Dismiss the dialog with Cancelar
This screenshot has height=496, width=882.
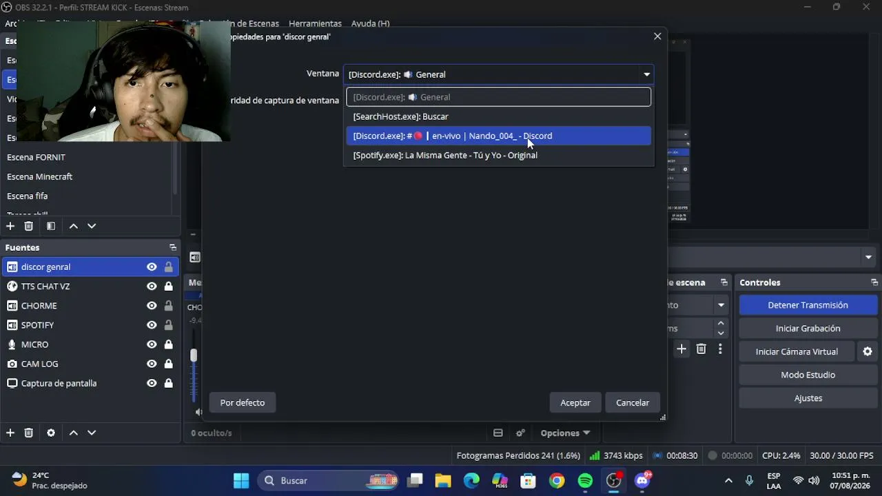pos(633,402)
